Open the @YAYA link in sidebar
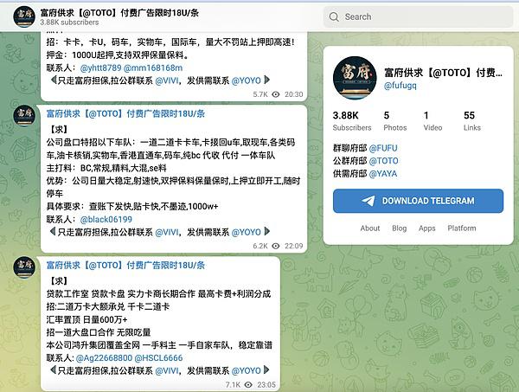This screenshot has width=519, height=392. pyautogui.click(x=383, y=174)
